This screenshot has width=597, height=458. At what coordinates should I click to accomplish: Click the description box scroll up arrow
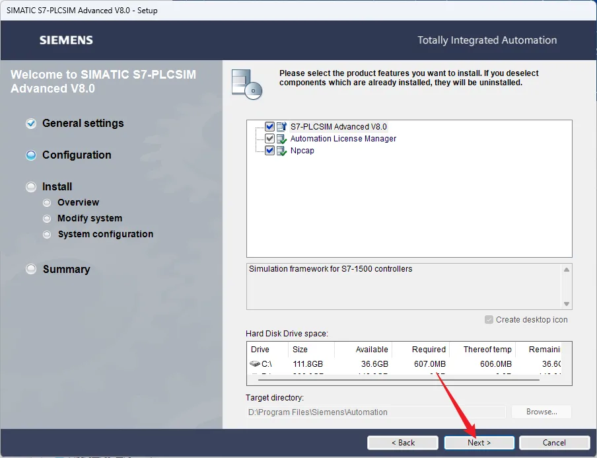coord(567,270)
